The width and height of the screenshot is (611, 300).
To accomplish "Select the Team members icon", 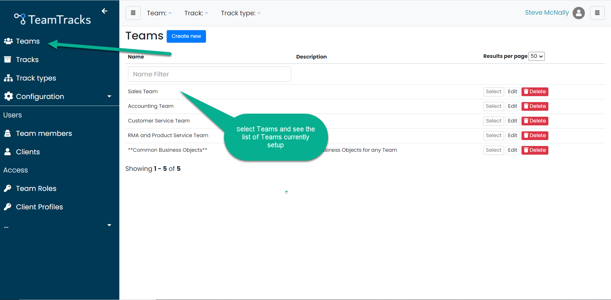I will (x=8, y=133).
